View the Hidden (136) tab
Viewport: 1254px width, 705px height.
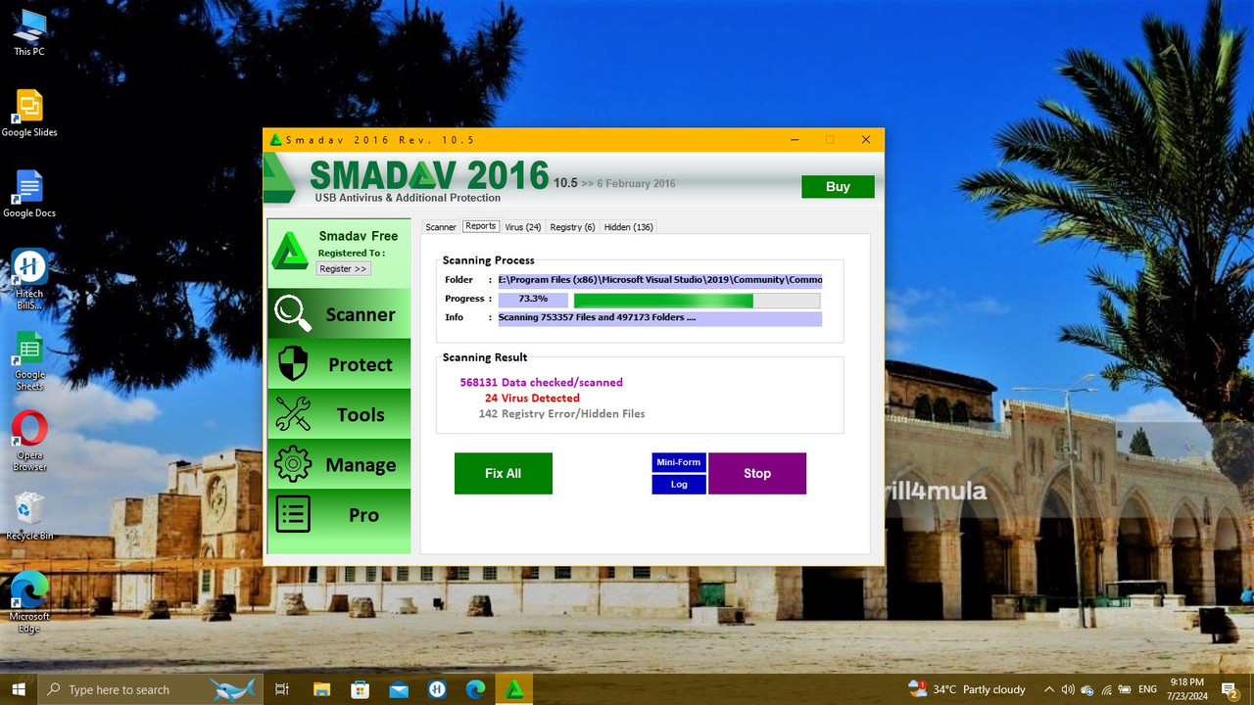click(x=628, y=227)
